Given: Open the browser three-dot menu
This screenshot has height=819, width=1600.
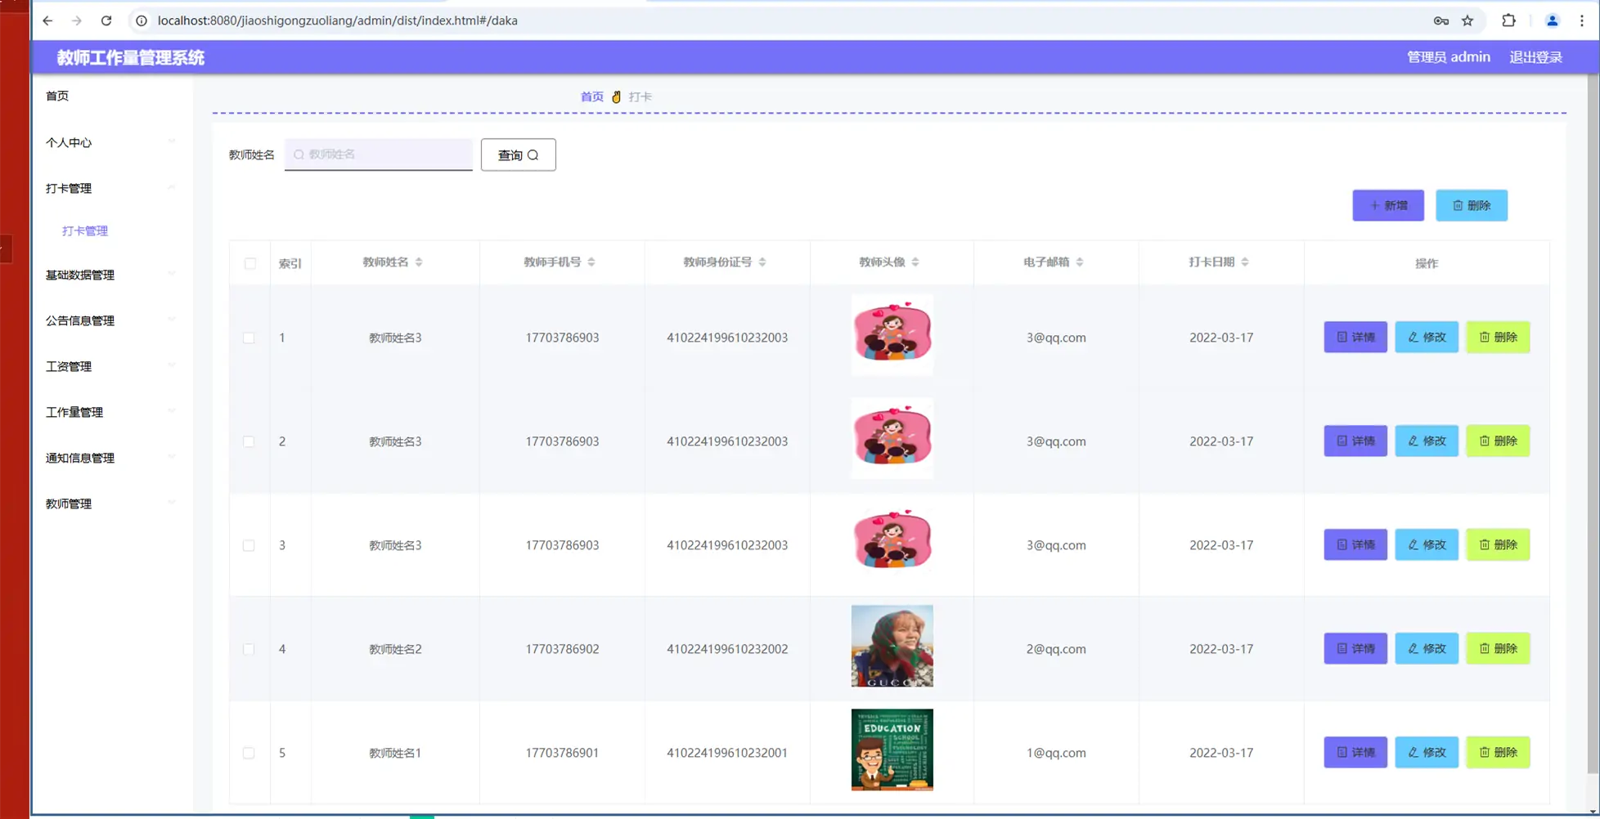Looking at the screenshot, I should tap(1582, 20).
